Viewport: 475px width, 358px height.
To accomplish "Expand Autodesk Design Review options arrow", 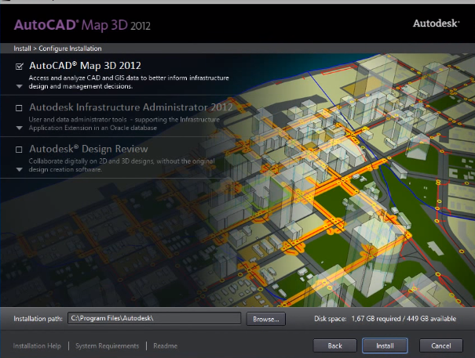I will [x=19, y=170].
